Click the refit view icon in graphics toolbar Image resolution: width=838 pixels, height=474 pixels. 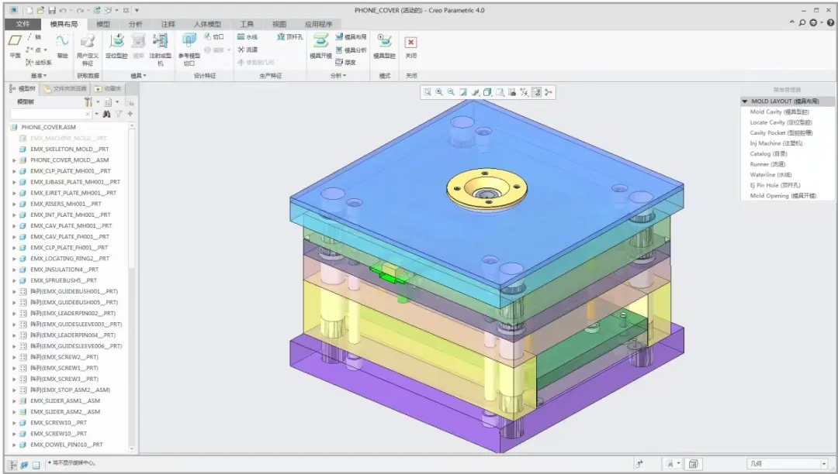tap(428, 92)
